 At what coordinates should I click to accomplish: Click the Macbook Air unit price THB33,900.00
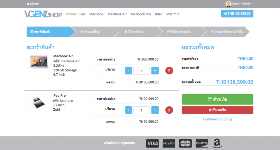pyautogui.click(x=148, y=59)
